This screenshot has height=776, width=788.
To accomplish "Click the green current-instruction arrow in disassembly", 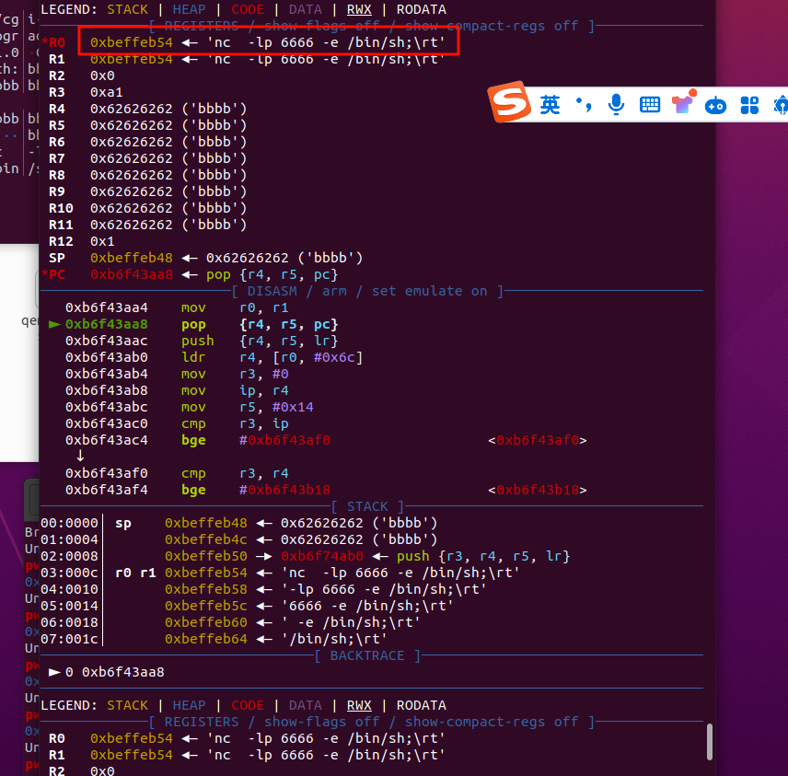I will pyautogui.click(x=54, y=325).
